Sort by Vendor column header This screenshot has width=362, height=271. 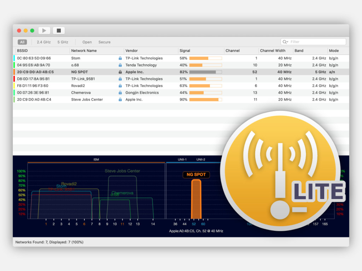[x=132, y=50]
